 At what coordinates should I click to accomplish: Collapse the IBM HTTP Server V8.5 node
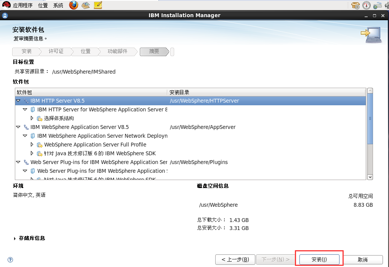coord(18,101)
